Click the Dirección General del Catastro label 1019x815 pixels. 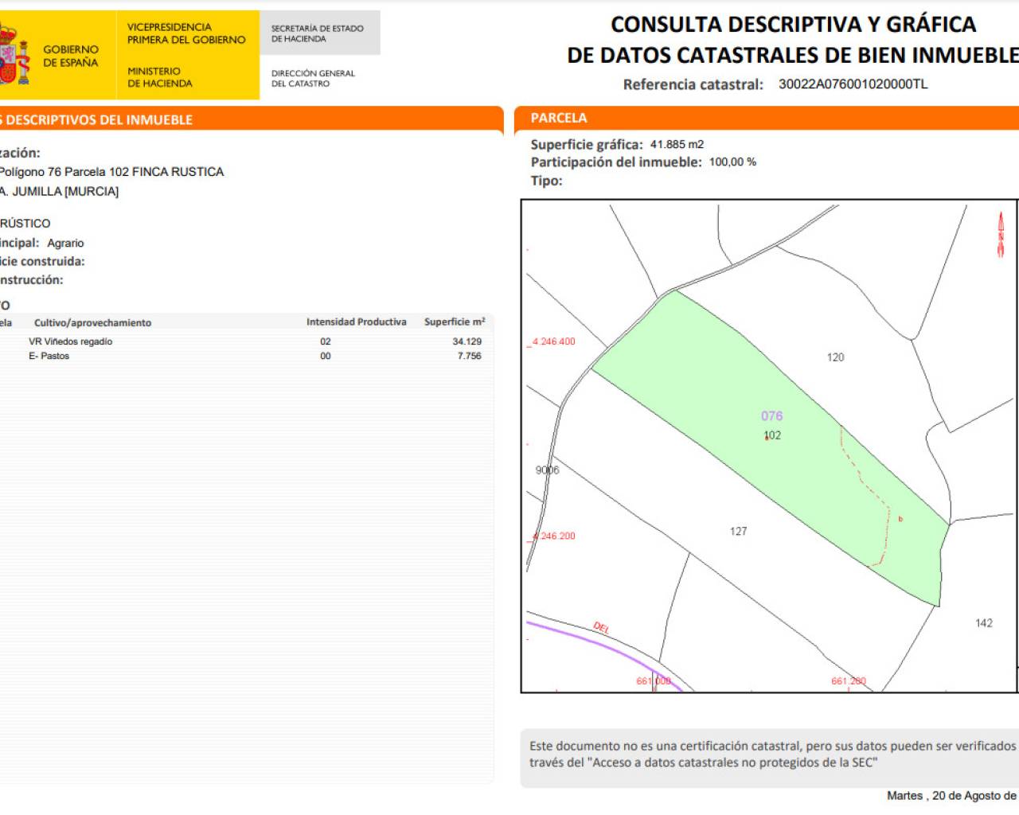coord(313,78)
